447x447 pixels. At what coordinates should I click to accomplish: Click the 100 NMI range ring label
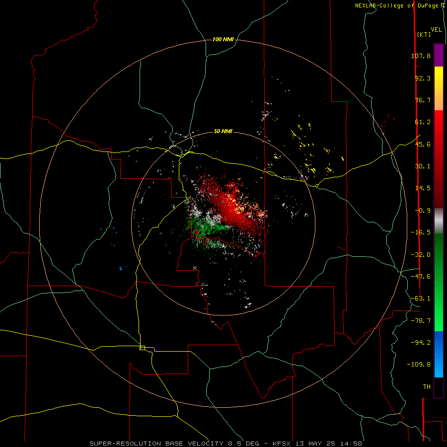pyautogui.click(x=223, y=39)
